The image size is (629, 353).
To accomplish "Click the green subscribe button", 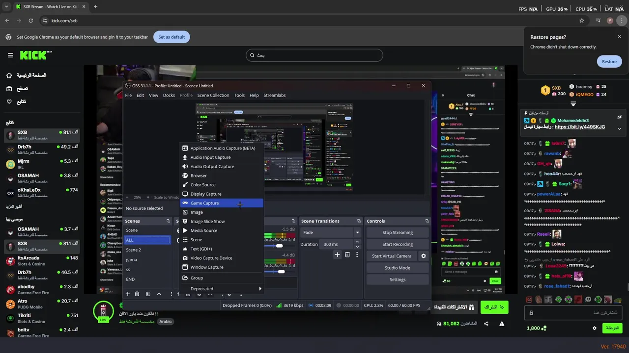I will coord(494,307).
